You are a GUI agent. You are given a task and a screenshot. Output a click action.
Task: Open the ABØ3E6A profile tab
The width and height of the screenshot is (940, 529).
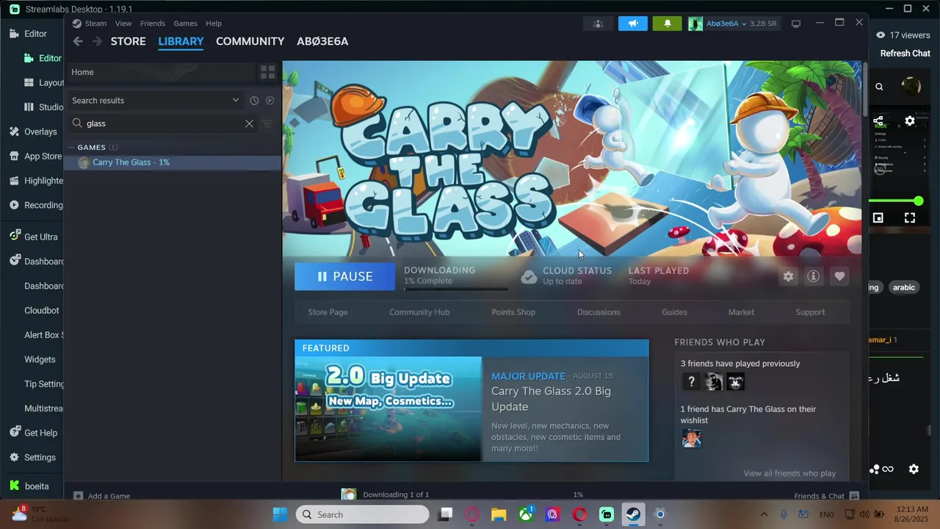click(322, 41)
